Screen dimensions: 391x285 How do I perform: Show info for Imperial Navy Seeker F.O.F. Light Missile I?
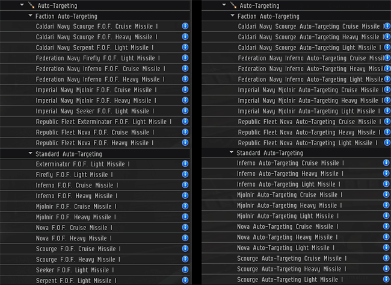185,111
